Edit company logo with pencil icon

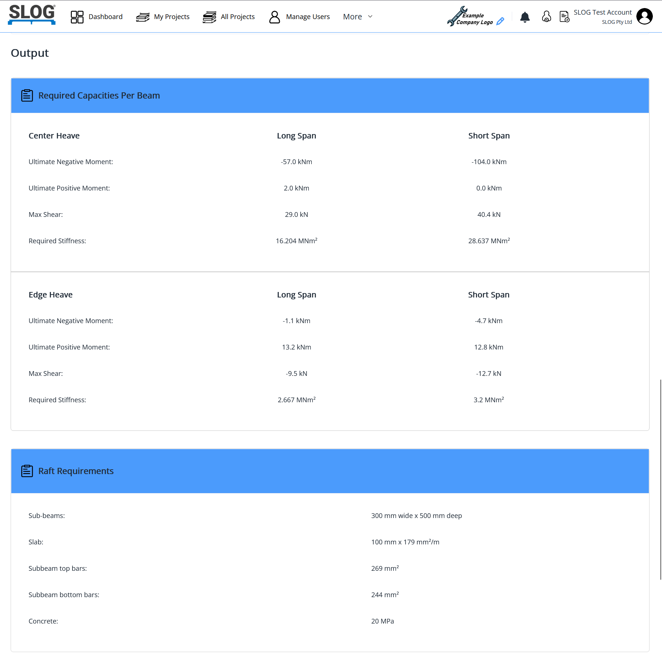pos(500,22)
